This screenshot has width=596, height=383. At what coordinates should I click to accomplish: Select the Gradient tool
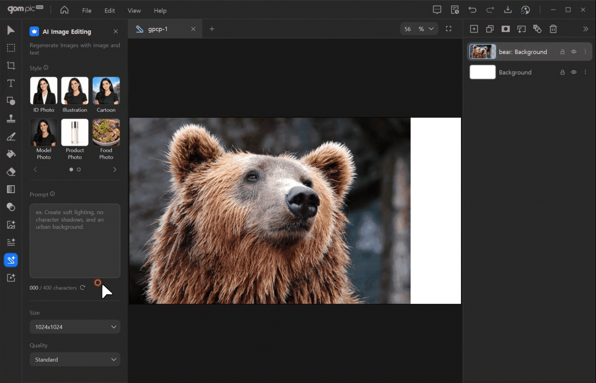[11, 189]
